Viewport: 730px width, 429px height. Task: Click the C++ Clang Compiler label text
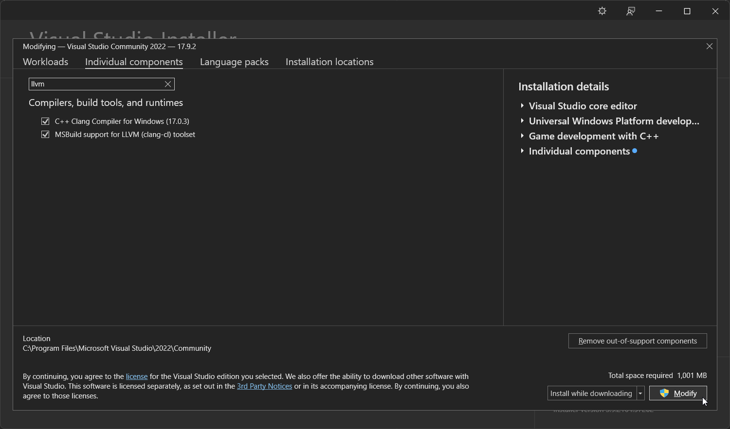coord(122,121)
